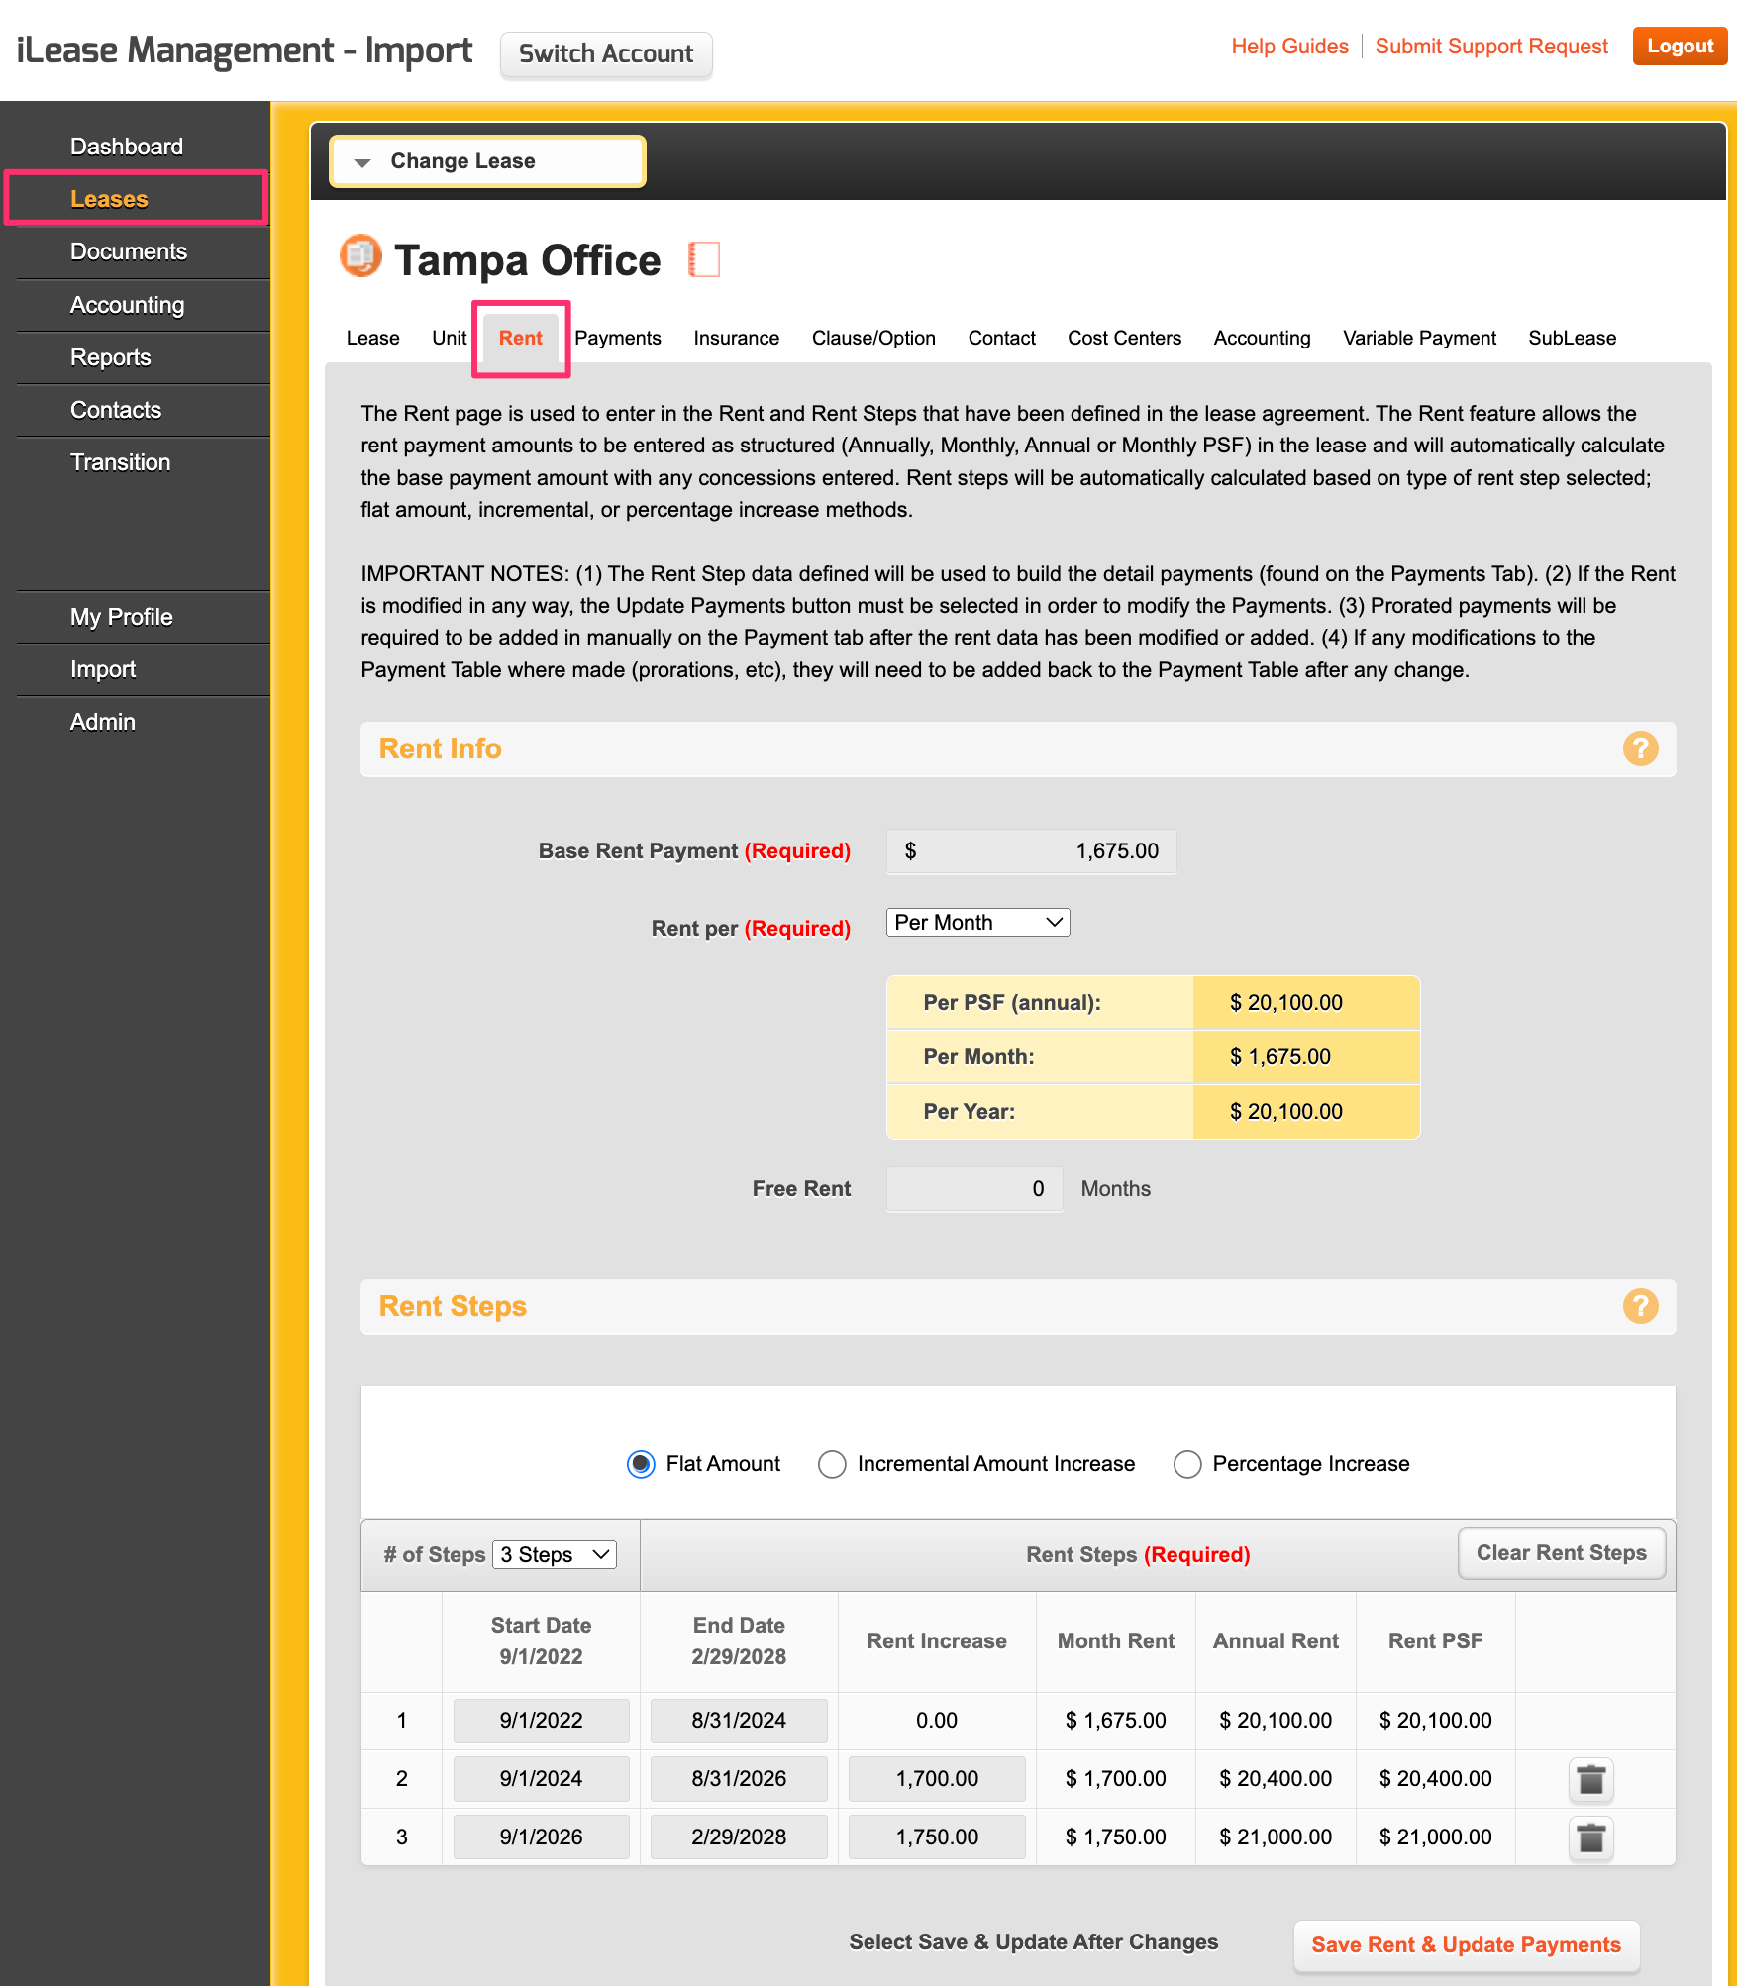The image size is (1737, 1986).
Task: Click the Per PSF (annual) value
Action: click(x=1286, y=1003)
